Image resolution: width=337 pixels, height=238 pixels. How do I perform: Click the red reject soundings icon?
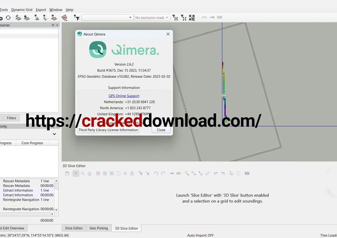tap(98, 173)
